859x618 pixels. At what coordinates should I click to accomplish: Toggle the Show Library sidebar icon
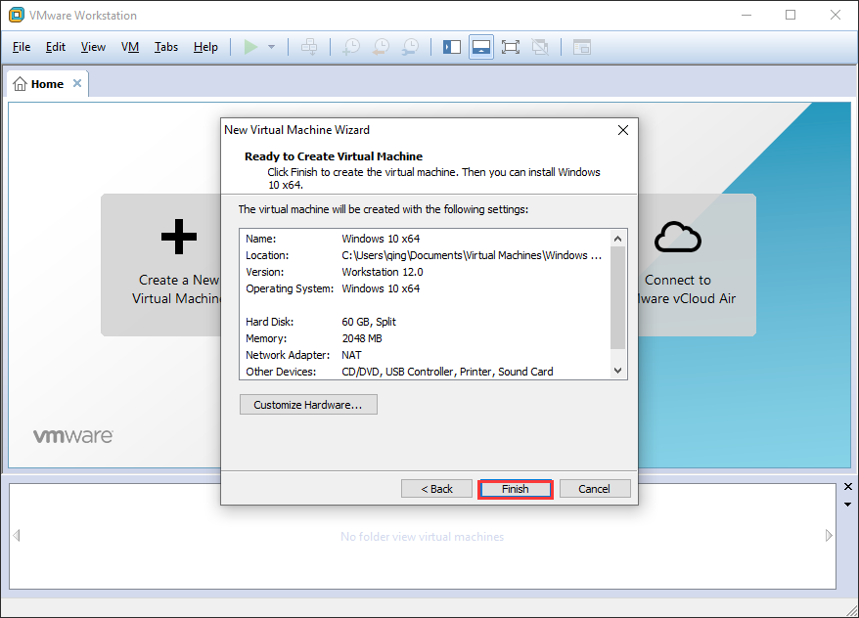tap(452, 47)
